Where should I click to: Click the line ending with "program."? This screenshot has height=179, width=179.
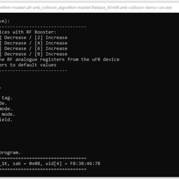[x=10, y=153]
